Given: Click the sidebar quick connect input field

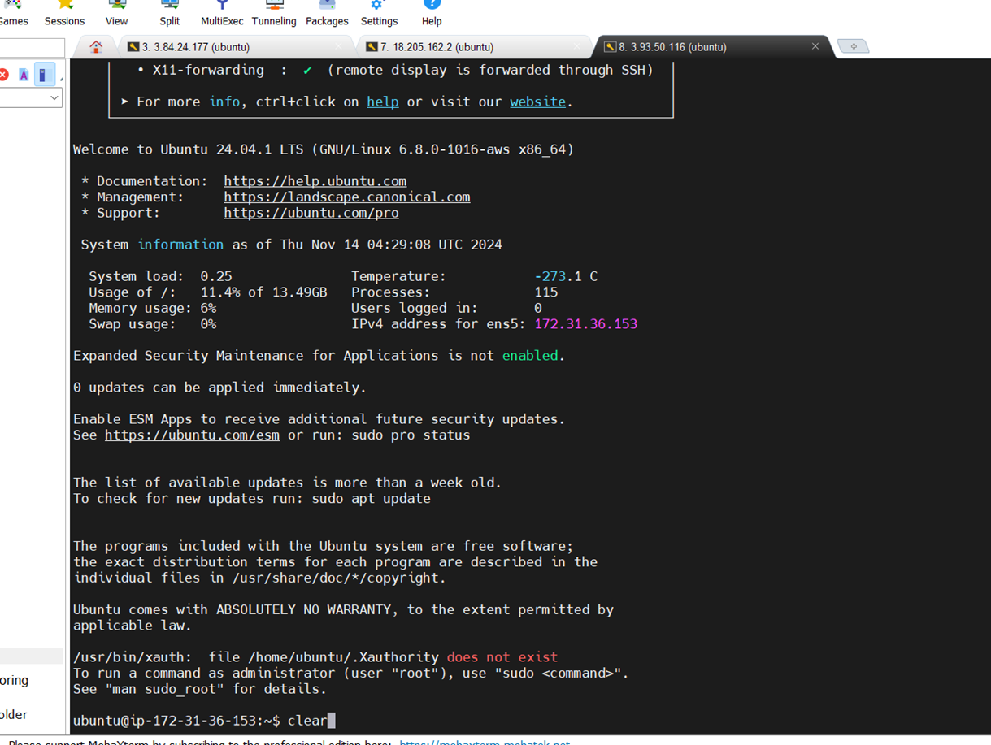Looking at the screenshot, I should (32, 47).
